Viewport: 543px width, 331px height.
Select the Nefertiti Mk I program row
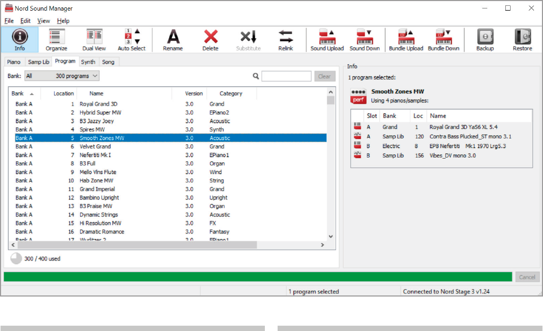pos(170,155)
